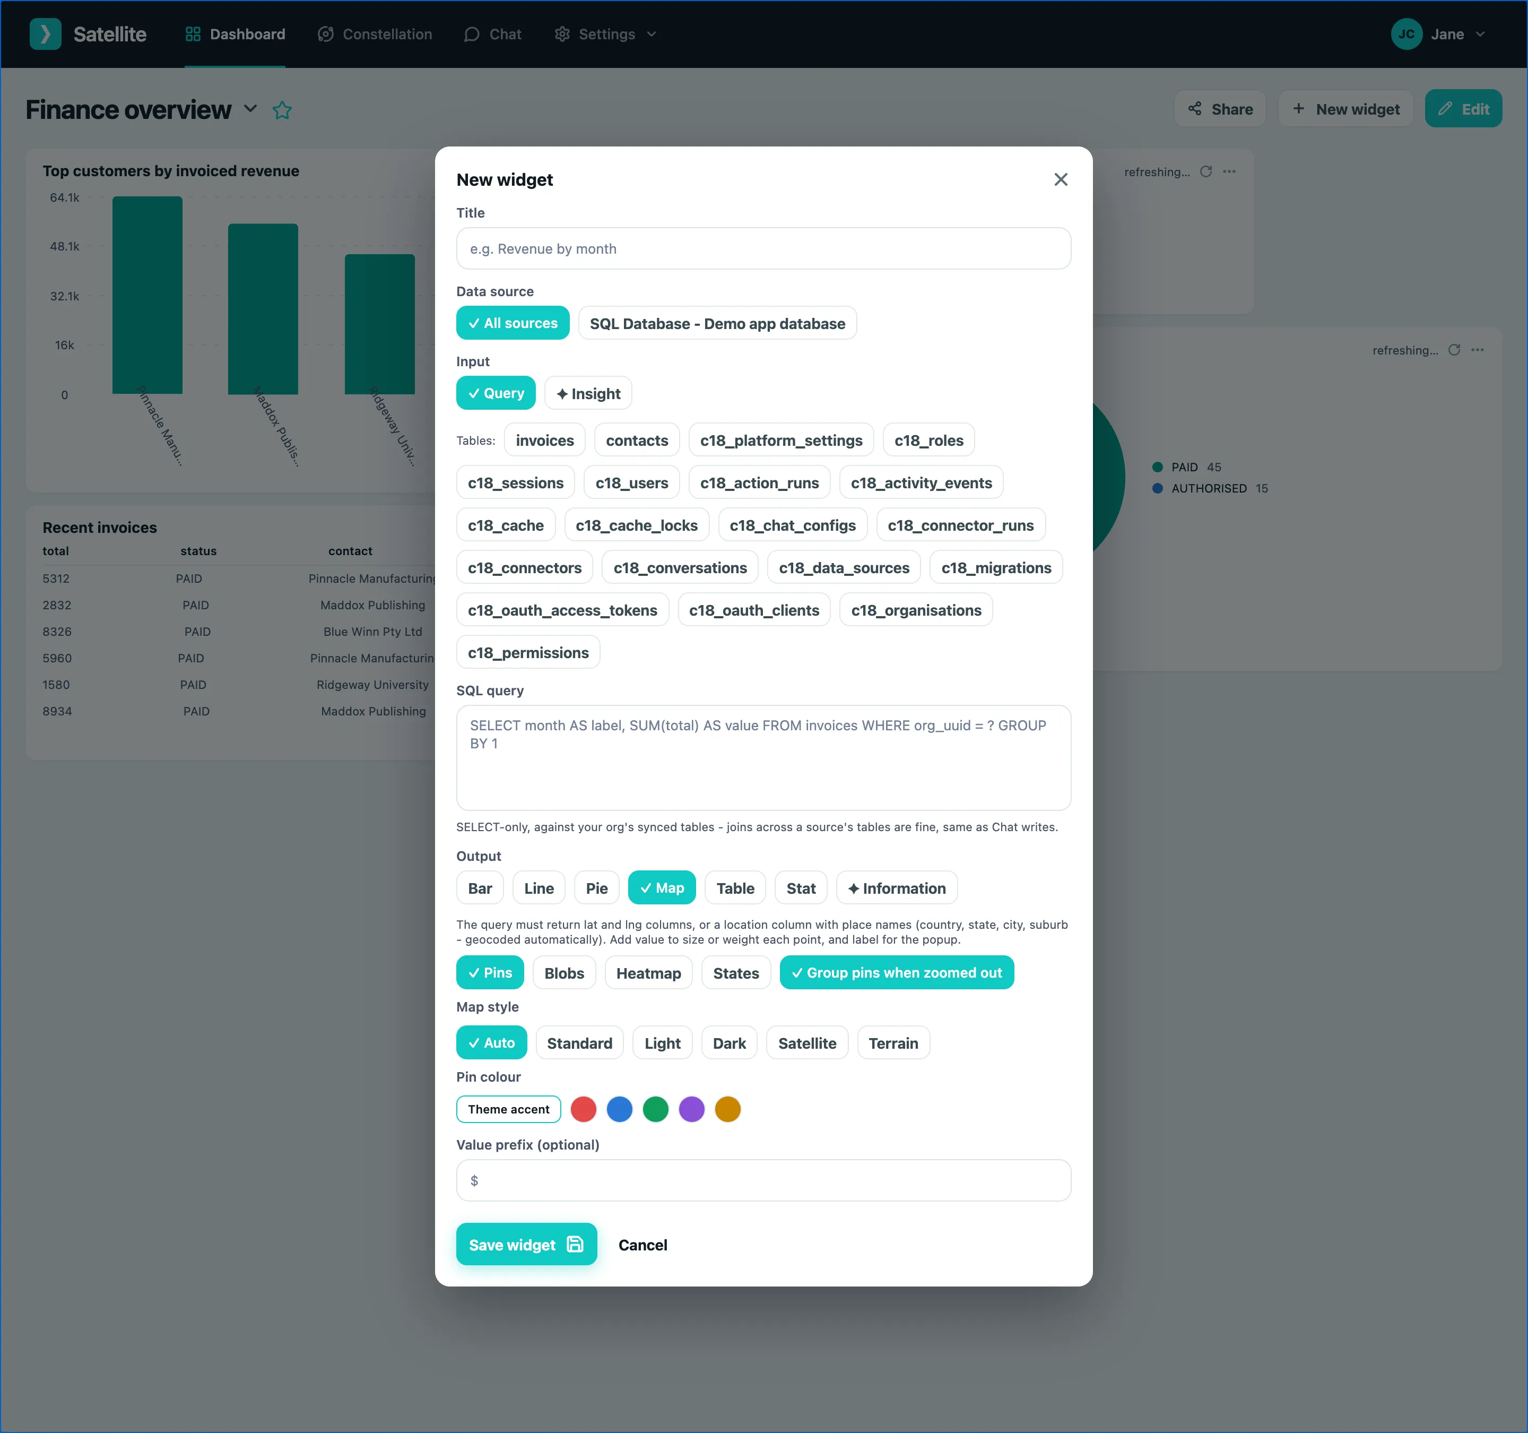
Task: Focus the widget Title field
Action: (763, 248)
